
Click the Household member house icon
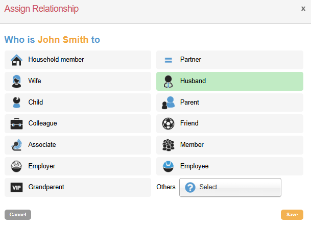[16, 60]
